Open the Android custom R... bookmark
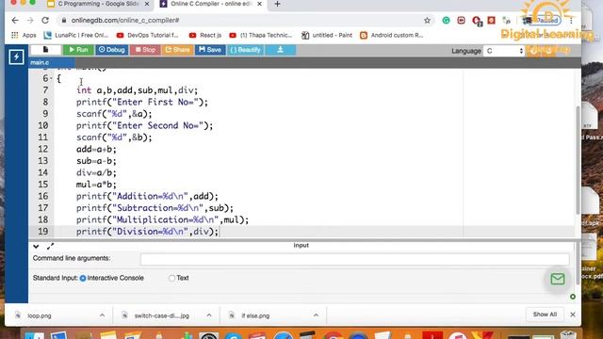This screenshot has width=603, height=339. [x=392, y=36]
